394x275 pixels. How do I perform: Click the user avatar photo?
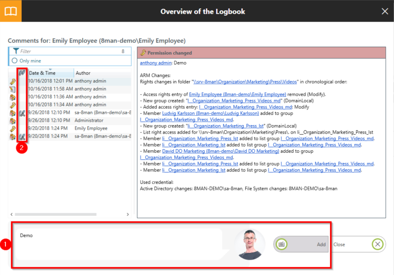(x=250, y=244)
